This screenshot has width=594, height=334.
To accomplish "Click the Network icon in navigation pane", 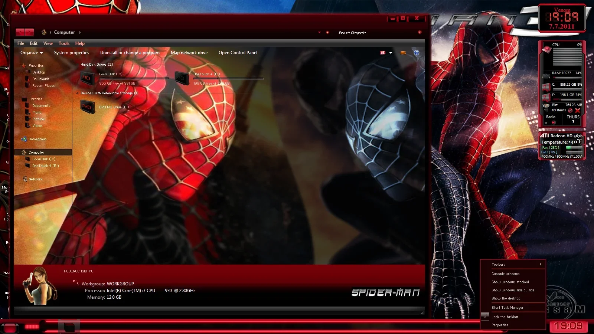I will (x=25, y=179).
